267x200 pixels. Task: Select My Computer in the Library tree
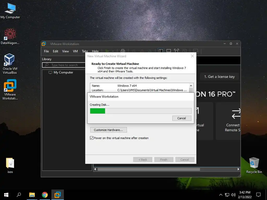point(63,72)
